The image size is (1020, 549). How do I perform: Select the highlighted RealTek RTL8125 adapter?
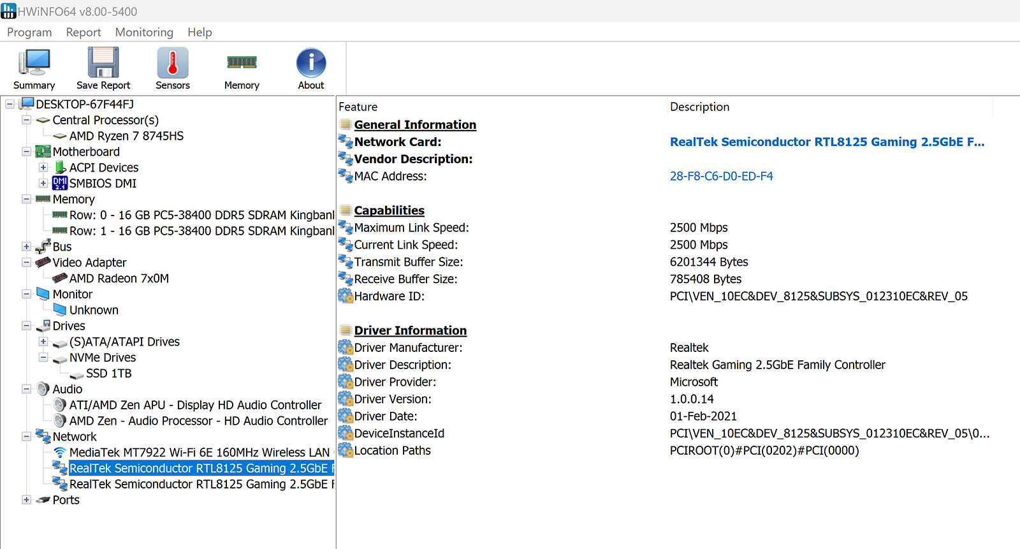pyautogui.click(x=201, y=468)
